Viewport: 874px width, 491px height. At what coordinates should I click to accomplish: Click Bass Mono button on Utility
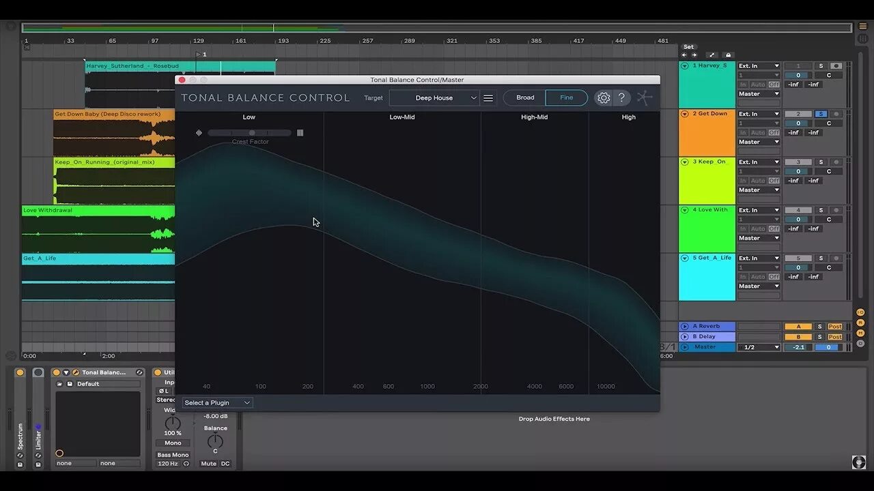(173, 455)
